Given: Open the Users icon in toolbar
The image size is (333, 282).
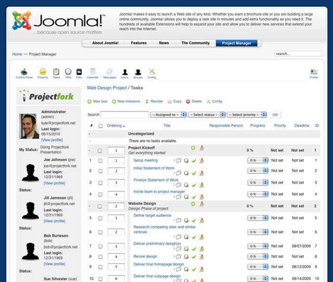Looking at the screenshot, I should (x=125, y=71).
